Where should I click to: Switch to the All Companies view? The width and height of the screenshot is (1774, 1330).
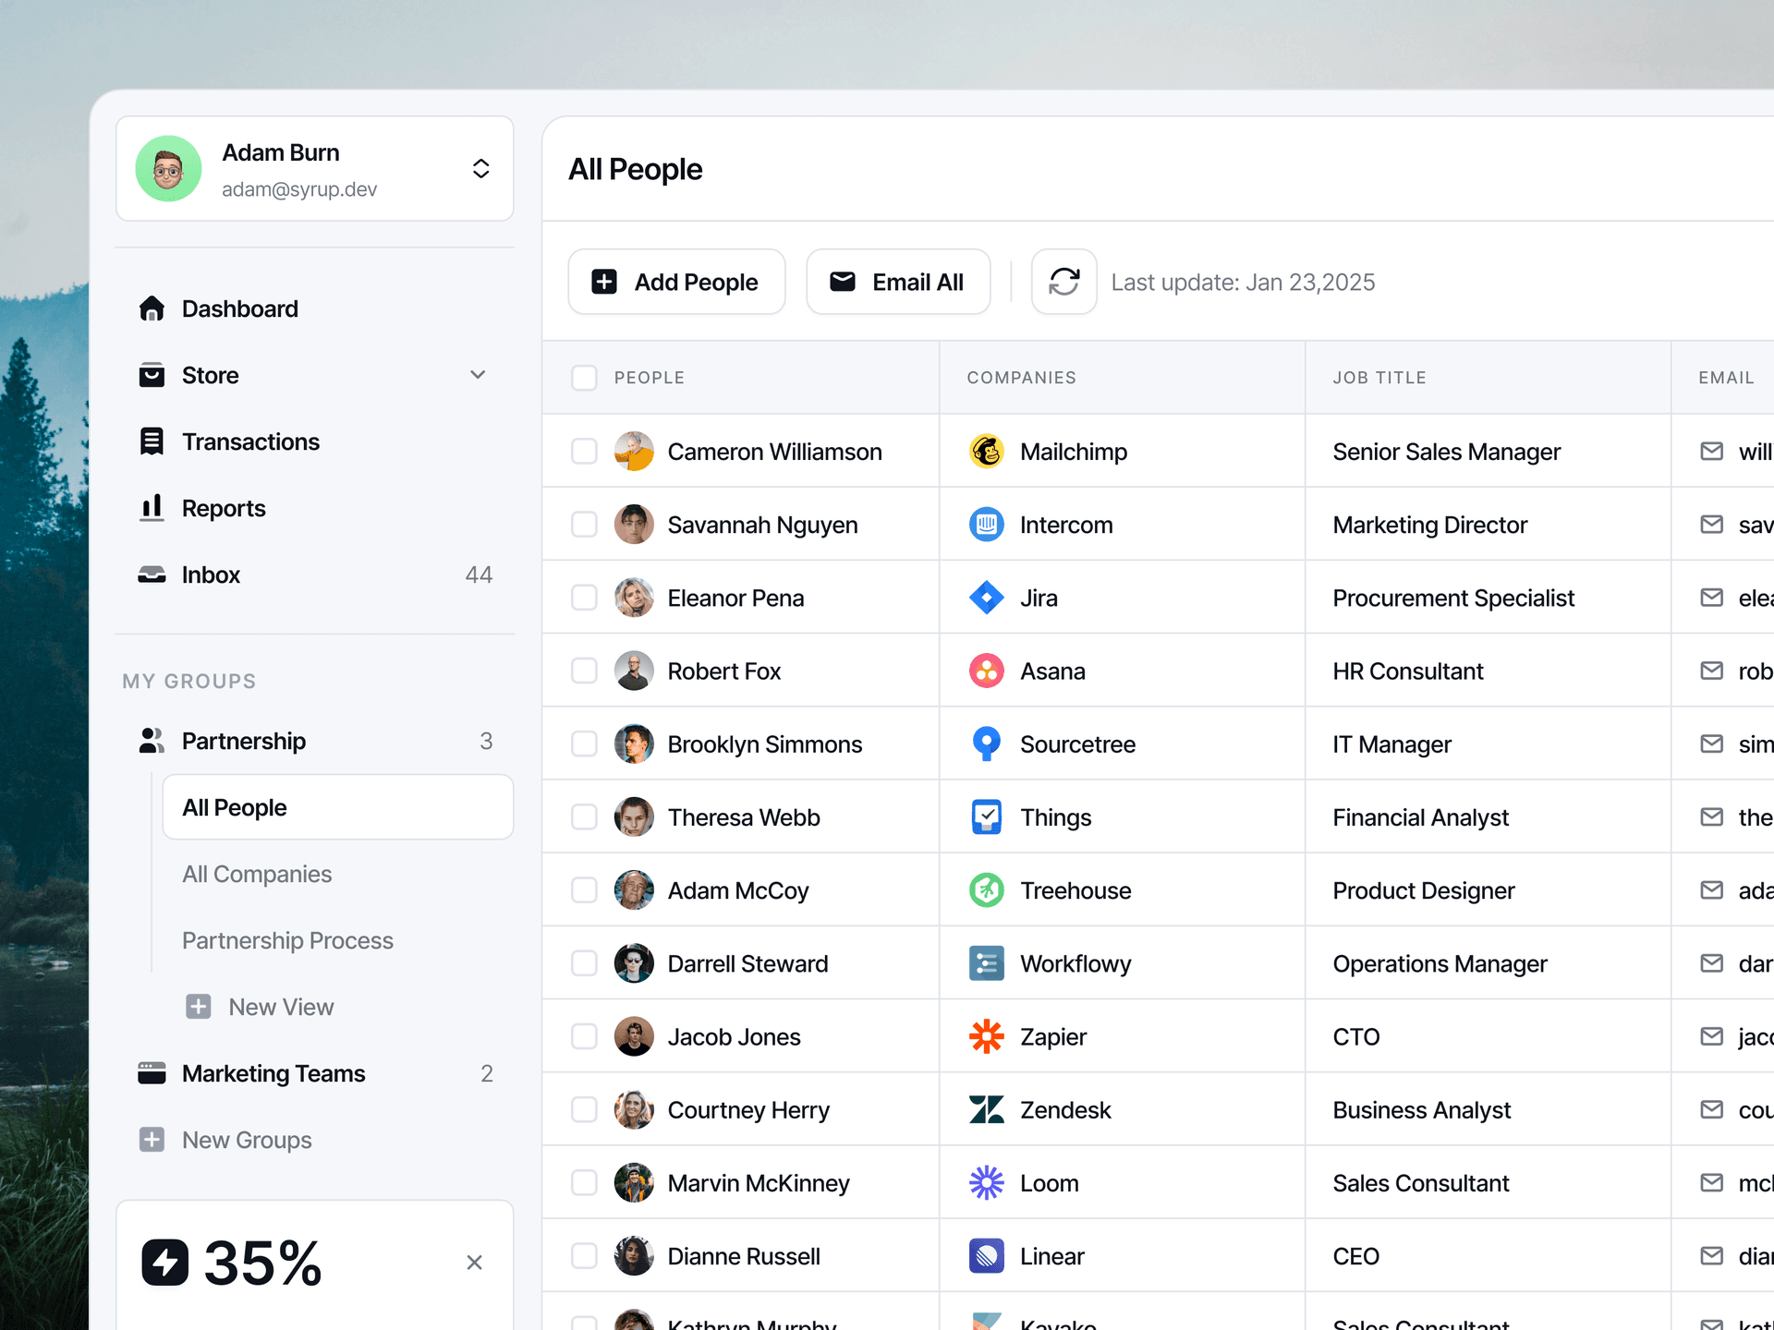(257, 874)
